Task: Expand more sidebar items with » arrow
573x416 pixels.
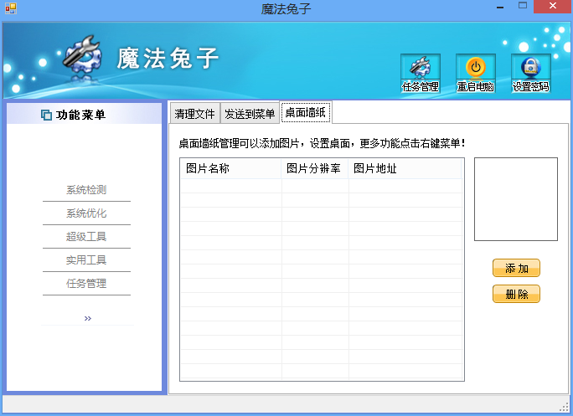Action: [x=88, y=318]
